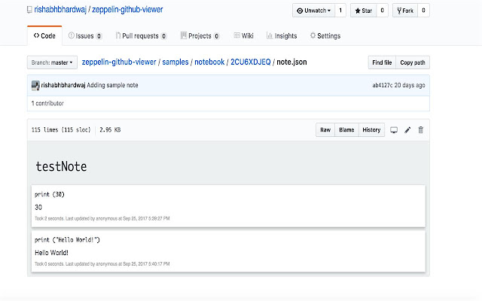Screen dimensions: 482x301
Task: Open the Adding sample note commit message
Action: pos(112,85)
